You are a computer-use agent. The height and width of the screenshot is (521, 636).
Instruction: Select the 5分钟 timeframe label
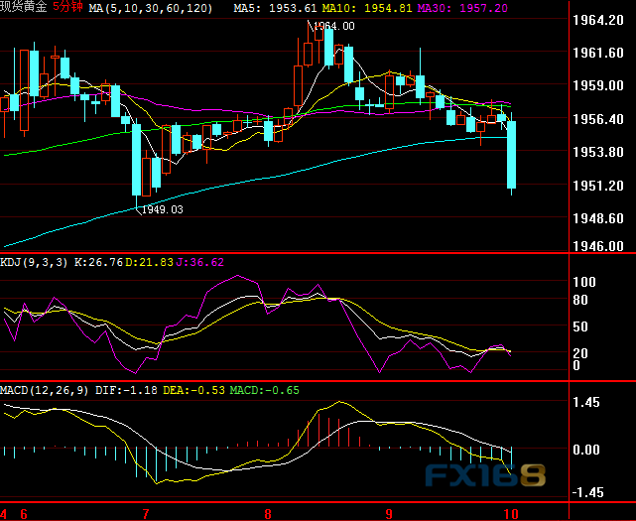[x=67, y=7]
